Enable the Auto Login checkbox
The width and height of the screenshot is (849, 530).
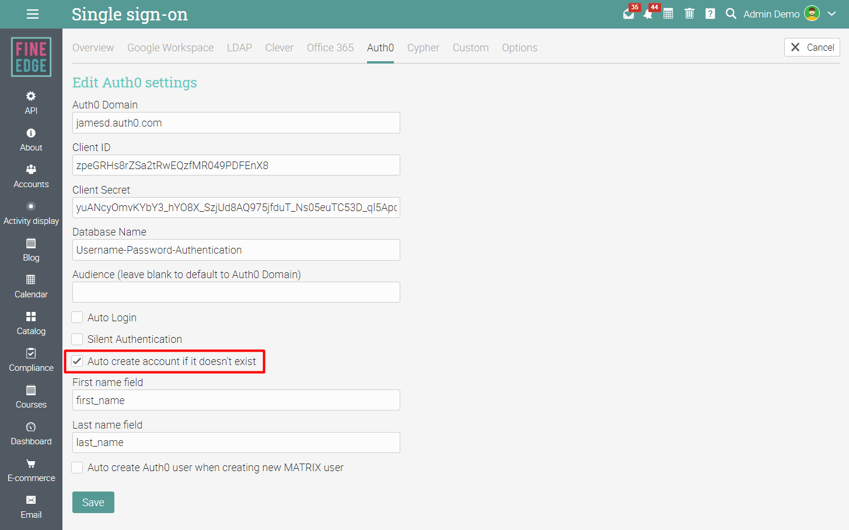coord(77,317)
